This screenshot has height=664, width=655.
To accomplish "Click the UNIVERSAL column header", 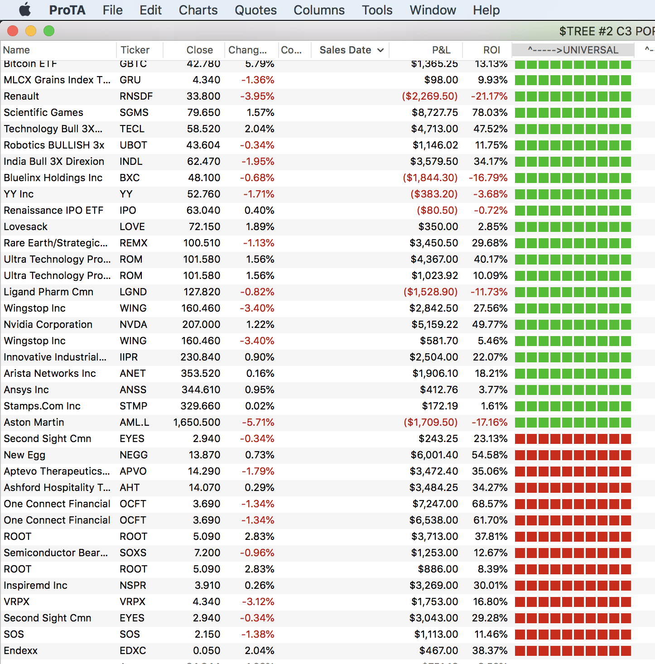I will pos(573,50).
